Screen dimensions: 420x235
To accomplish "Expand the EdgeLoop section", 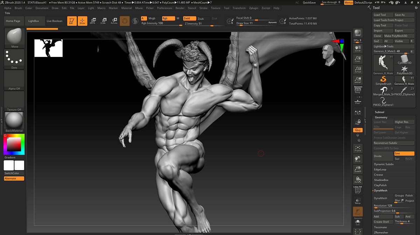I will (380, 169).
